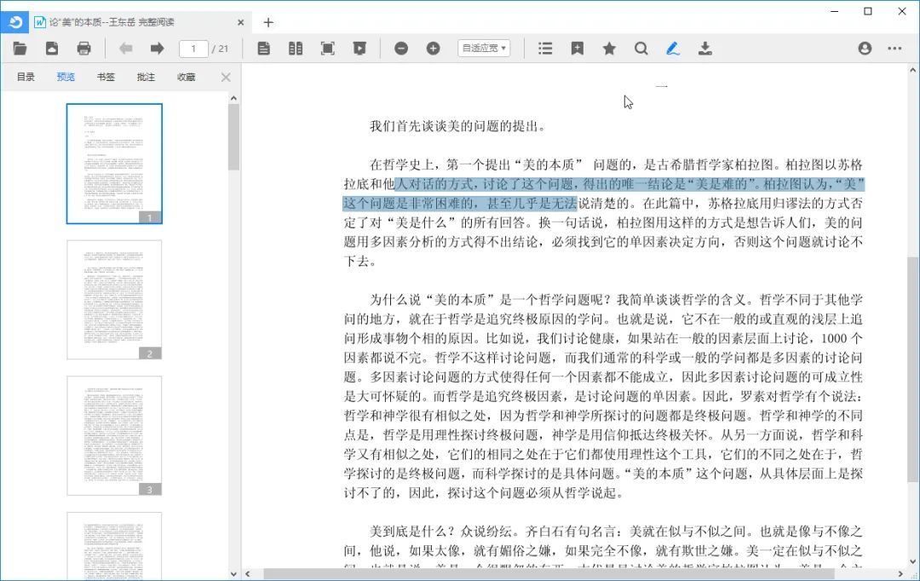Open search with magnifier icon
Image resolution: width=920 pixels, height=581 pixels.
pos(641,49)
